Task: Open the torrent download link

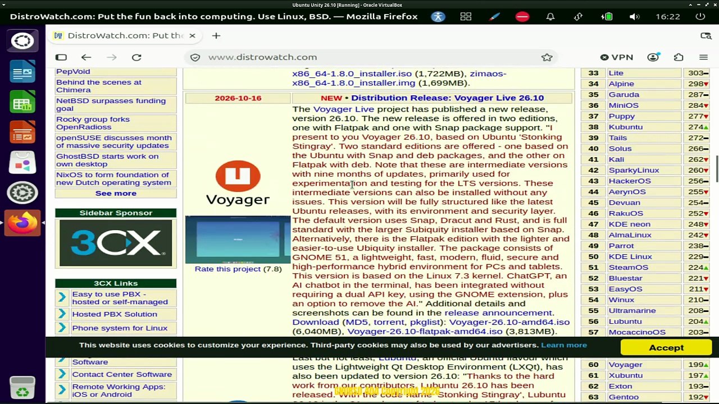Action: pyautogui.click(x=389, y=322)
